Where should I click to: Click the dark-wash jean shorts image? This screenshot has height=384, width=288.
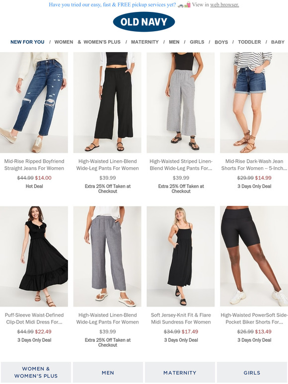pos(254,102)
